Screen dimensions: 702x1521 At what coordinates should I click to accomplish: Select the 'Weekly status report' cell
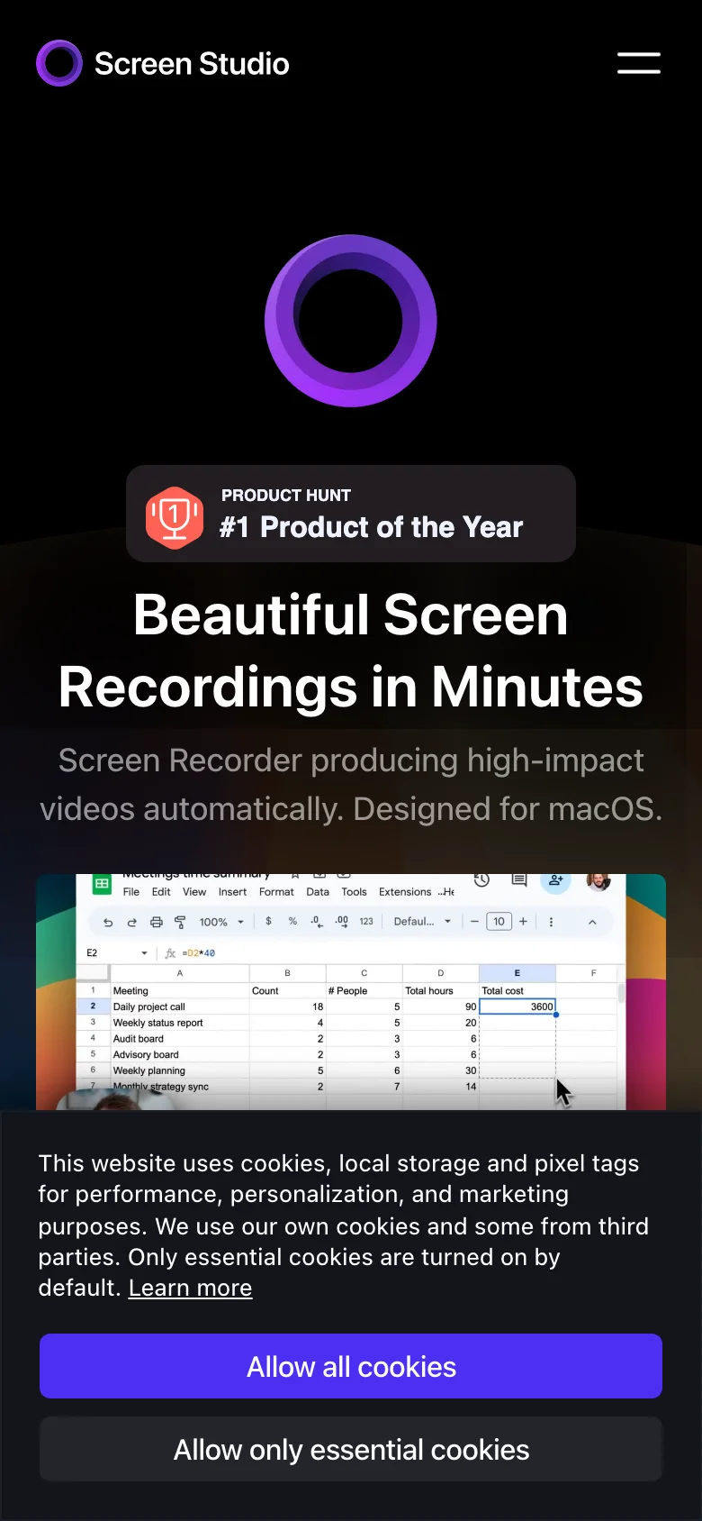(x=180, y=1023)
